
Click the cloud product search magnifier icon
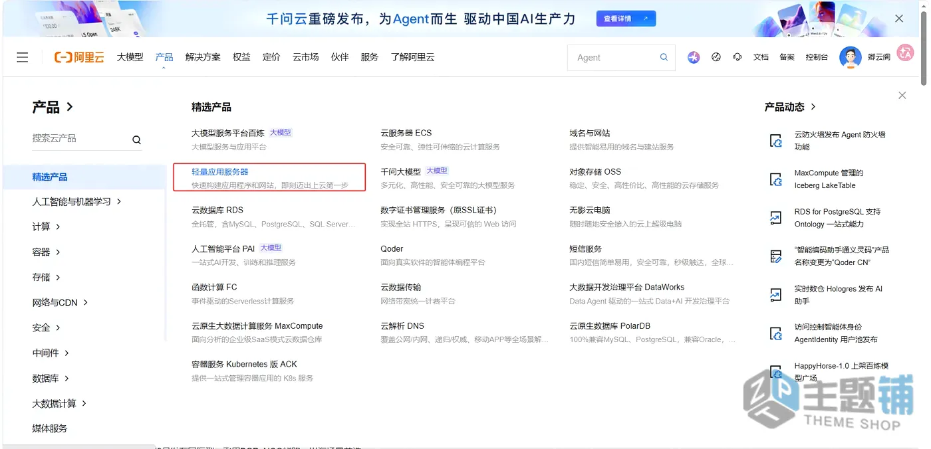[136, 139]
